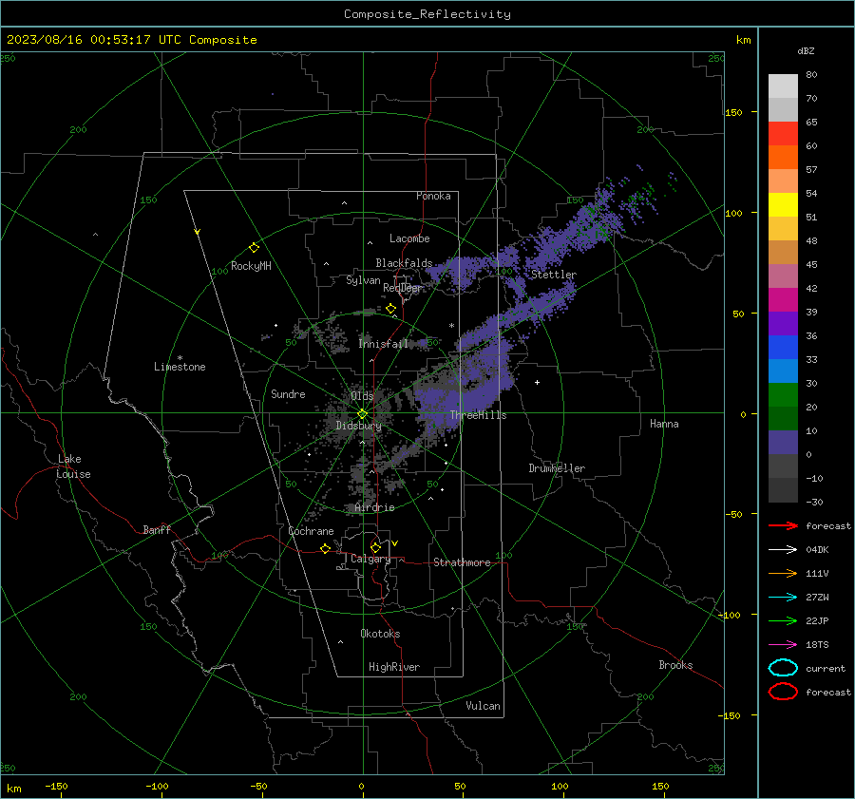Viewport: 855px width, 799px height.
Task: Click the white 04DK arrow legend icon
Action: pyautogui.click(x=783, y=550)
